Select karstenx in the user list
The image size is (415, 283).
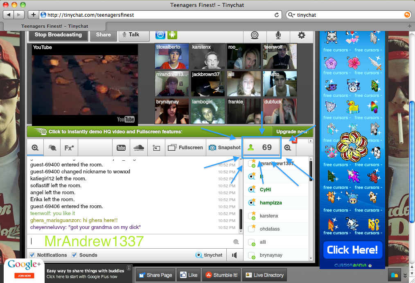(276, 216)
